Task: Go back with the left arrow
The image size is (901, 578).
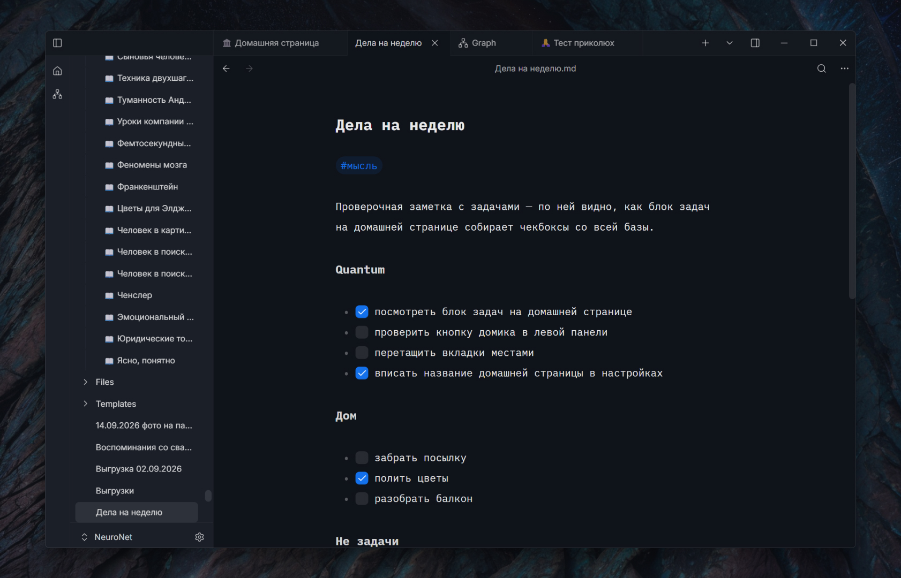Action: [x=226, y=69]
